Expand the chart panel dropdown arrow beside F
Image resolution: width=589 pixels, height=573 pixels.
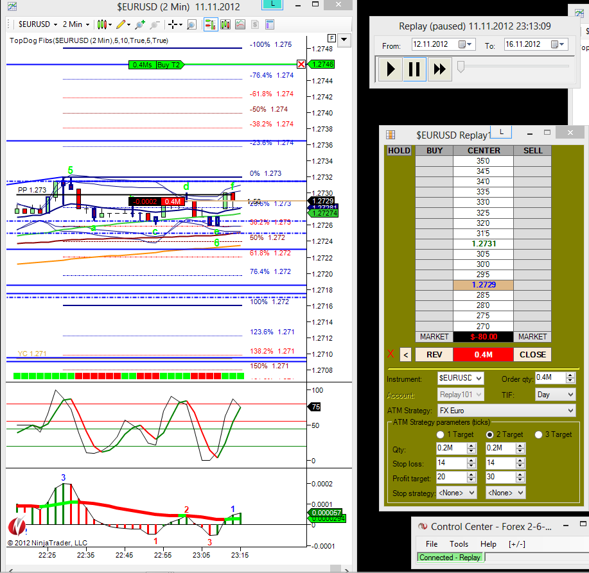[344, 40]
